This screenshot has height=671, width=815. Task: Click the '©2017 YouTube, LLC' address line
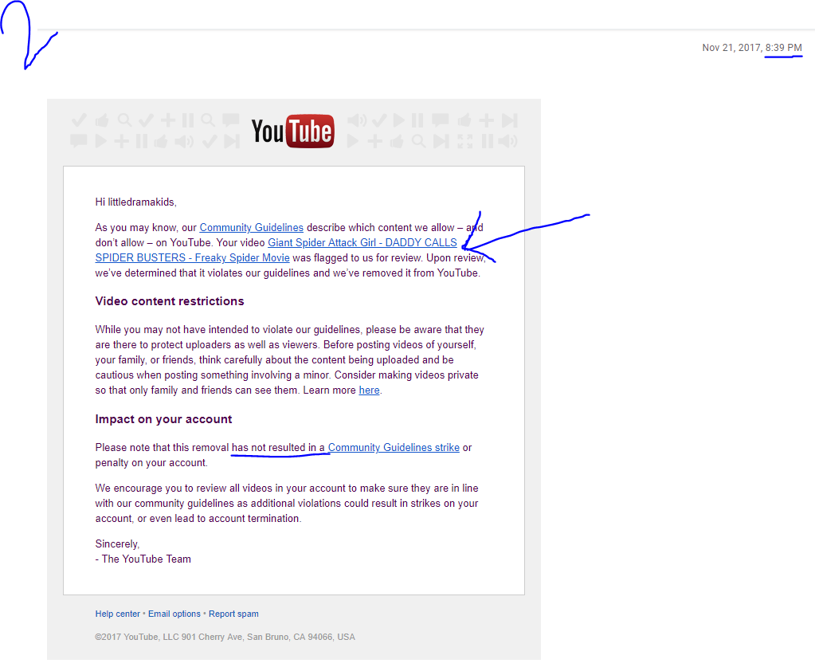tap(225, 638)
